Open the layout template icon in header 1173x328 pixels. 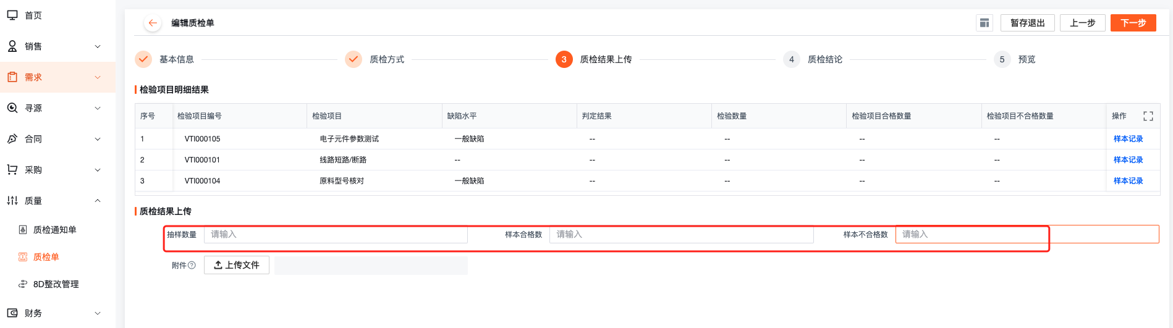coord(985,23)
